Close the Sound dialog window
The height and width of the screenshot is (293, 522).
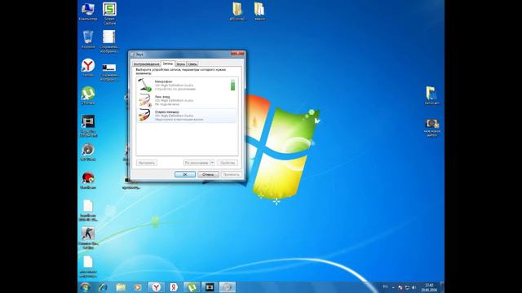(x=237, y=54)
